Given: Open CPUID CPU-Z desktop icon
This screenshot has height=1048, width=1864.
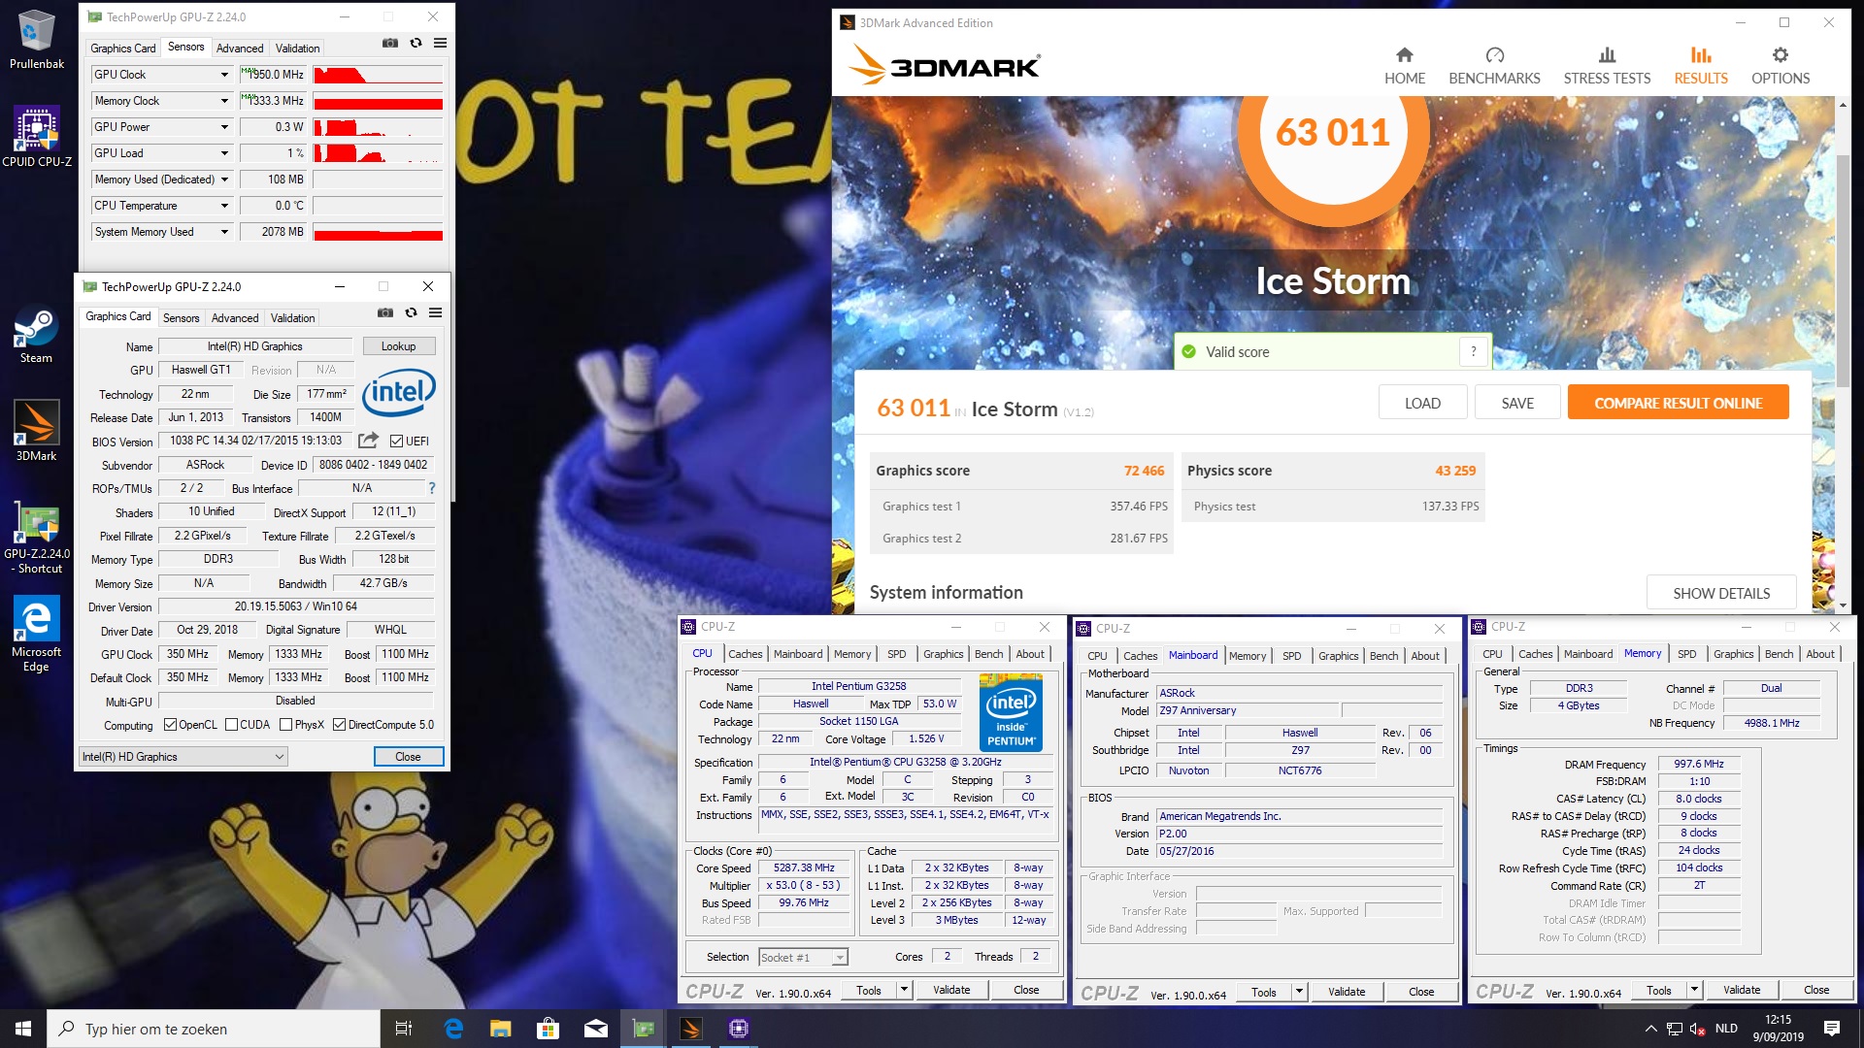Looking at the screenshot, I should click(x=37, y=137).
